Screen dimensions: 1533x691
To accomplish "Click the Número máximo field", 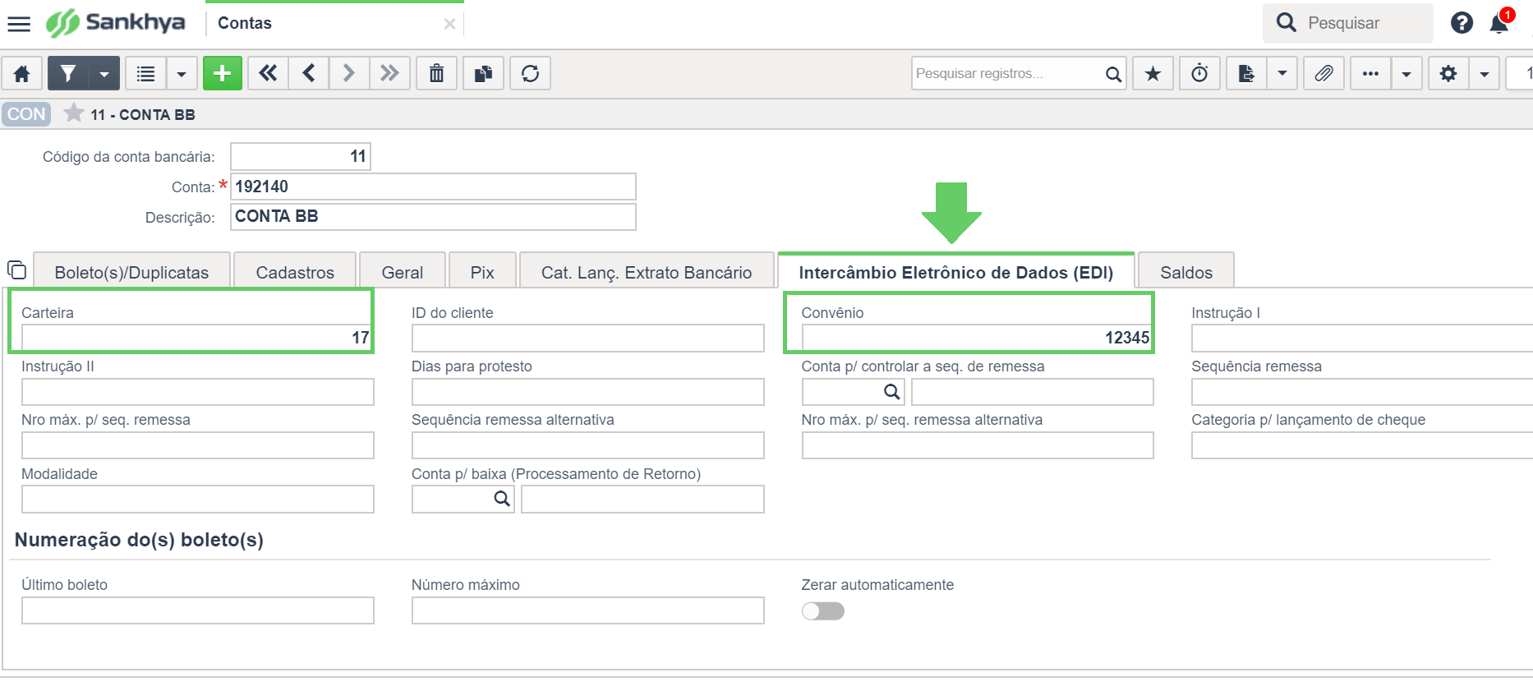I will coord(587,610).
